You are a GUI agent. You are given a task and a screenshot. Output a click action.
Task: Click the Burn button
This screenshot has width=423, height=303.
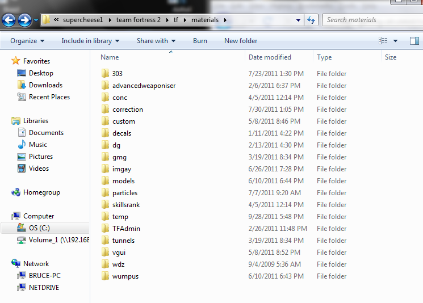coord(200,41)
